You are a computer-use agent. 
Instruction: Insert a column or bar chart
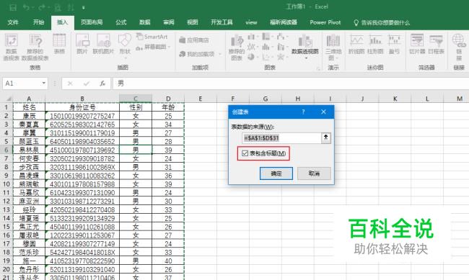(253, 37)
